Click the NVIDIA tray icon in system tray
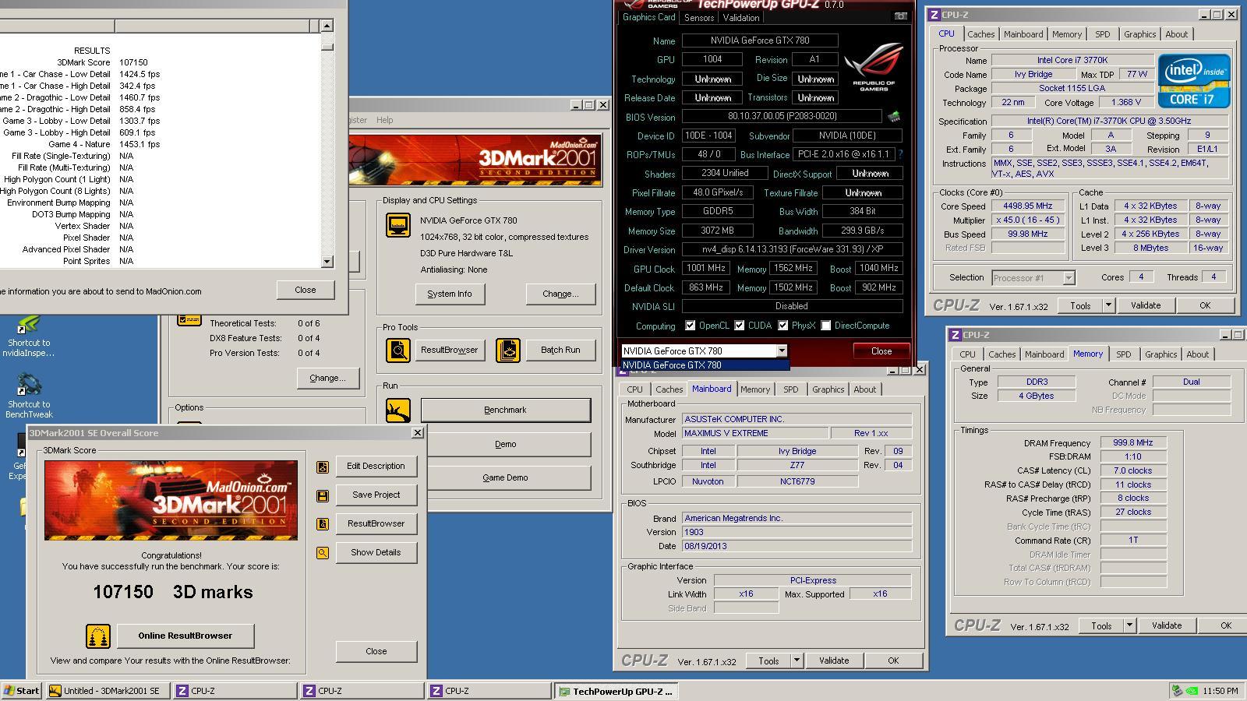 [x=1192, y=691]
